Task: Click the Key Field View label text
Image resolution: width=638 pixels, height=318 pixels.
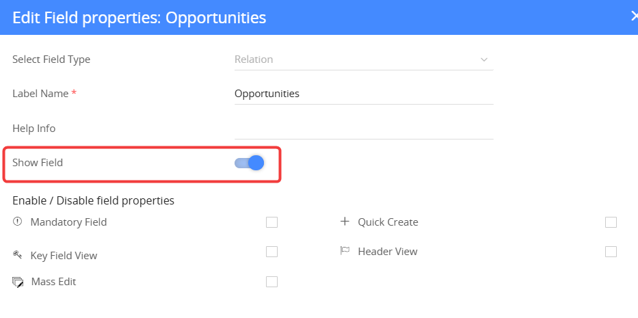Action: click(64, 256)
